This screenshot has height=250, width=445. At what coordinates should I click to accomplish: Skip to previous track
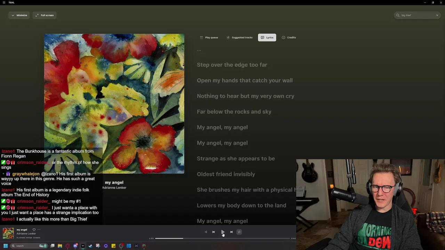click(x=213, y=232)
